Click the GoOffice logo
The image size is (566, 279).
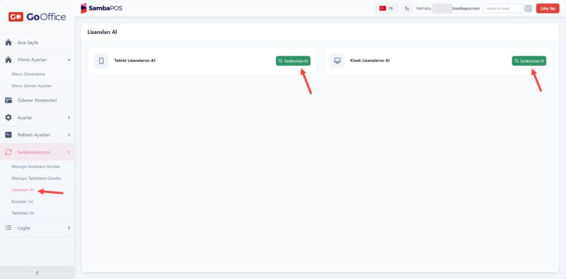(37, 17)
